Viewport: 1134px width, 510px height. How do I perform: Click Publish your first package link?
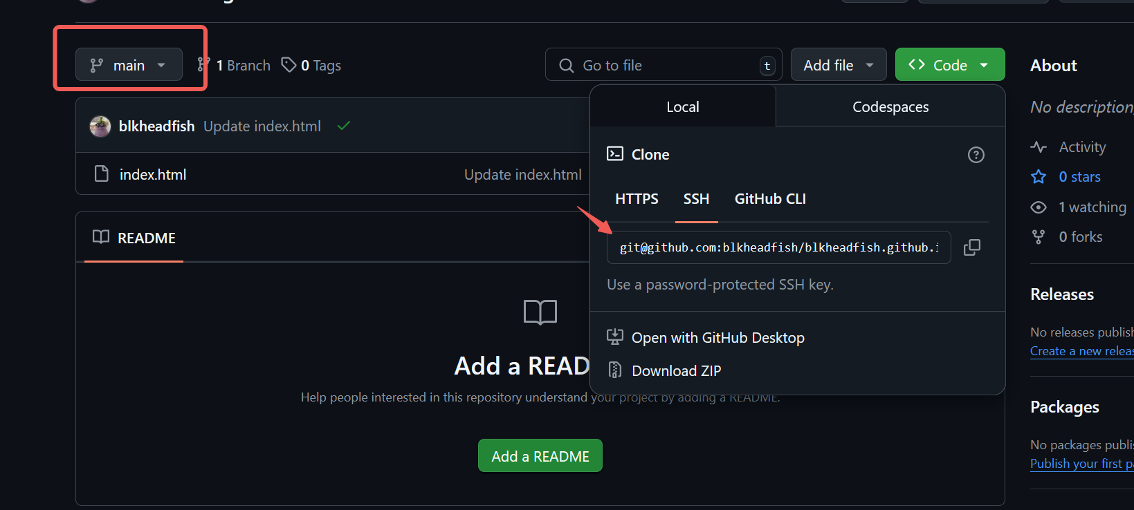pos(1082,464)
